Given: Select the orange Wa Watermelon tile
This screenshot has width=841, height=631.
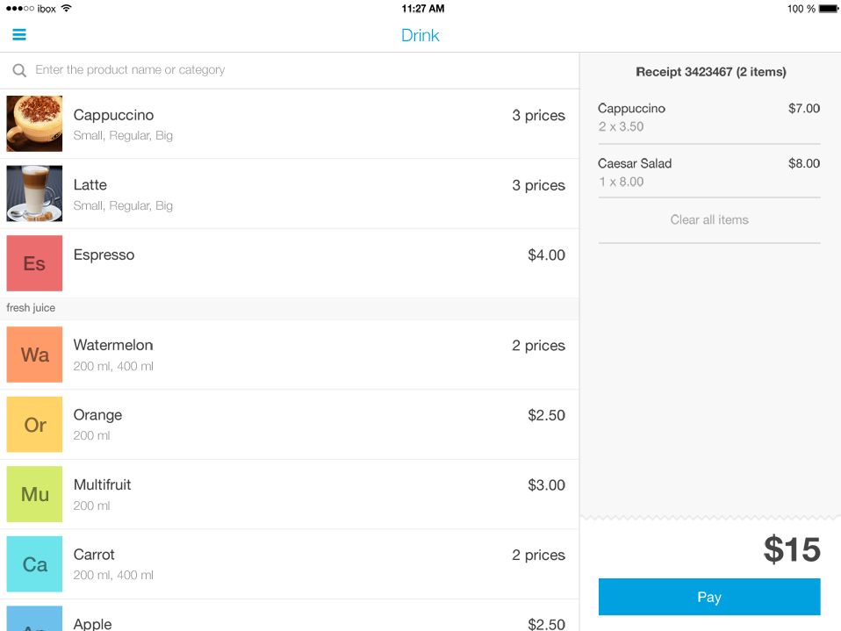Looking at the screenshot, I should pyautogui.click(x=34, y=355).
